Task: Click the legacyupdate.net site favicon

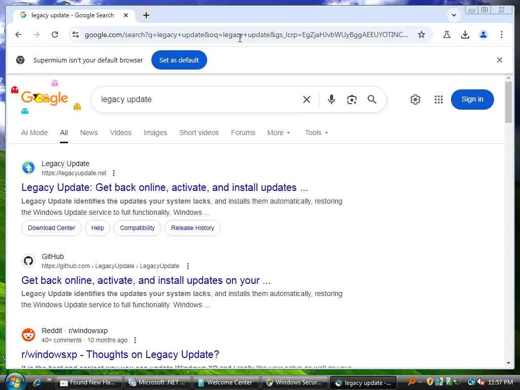Action: [28, 168]
